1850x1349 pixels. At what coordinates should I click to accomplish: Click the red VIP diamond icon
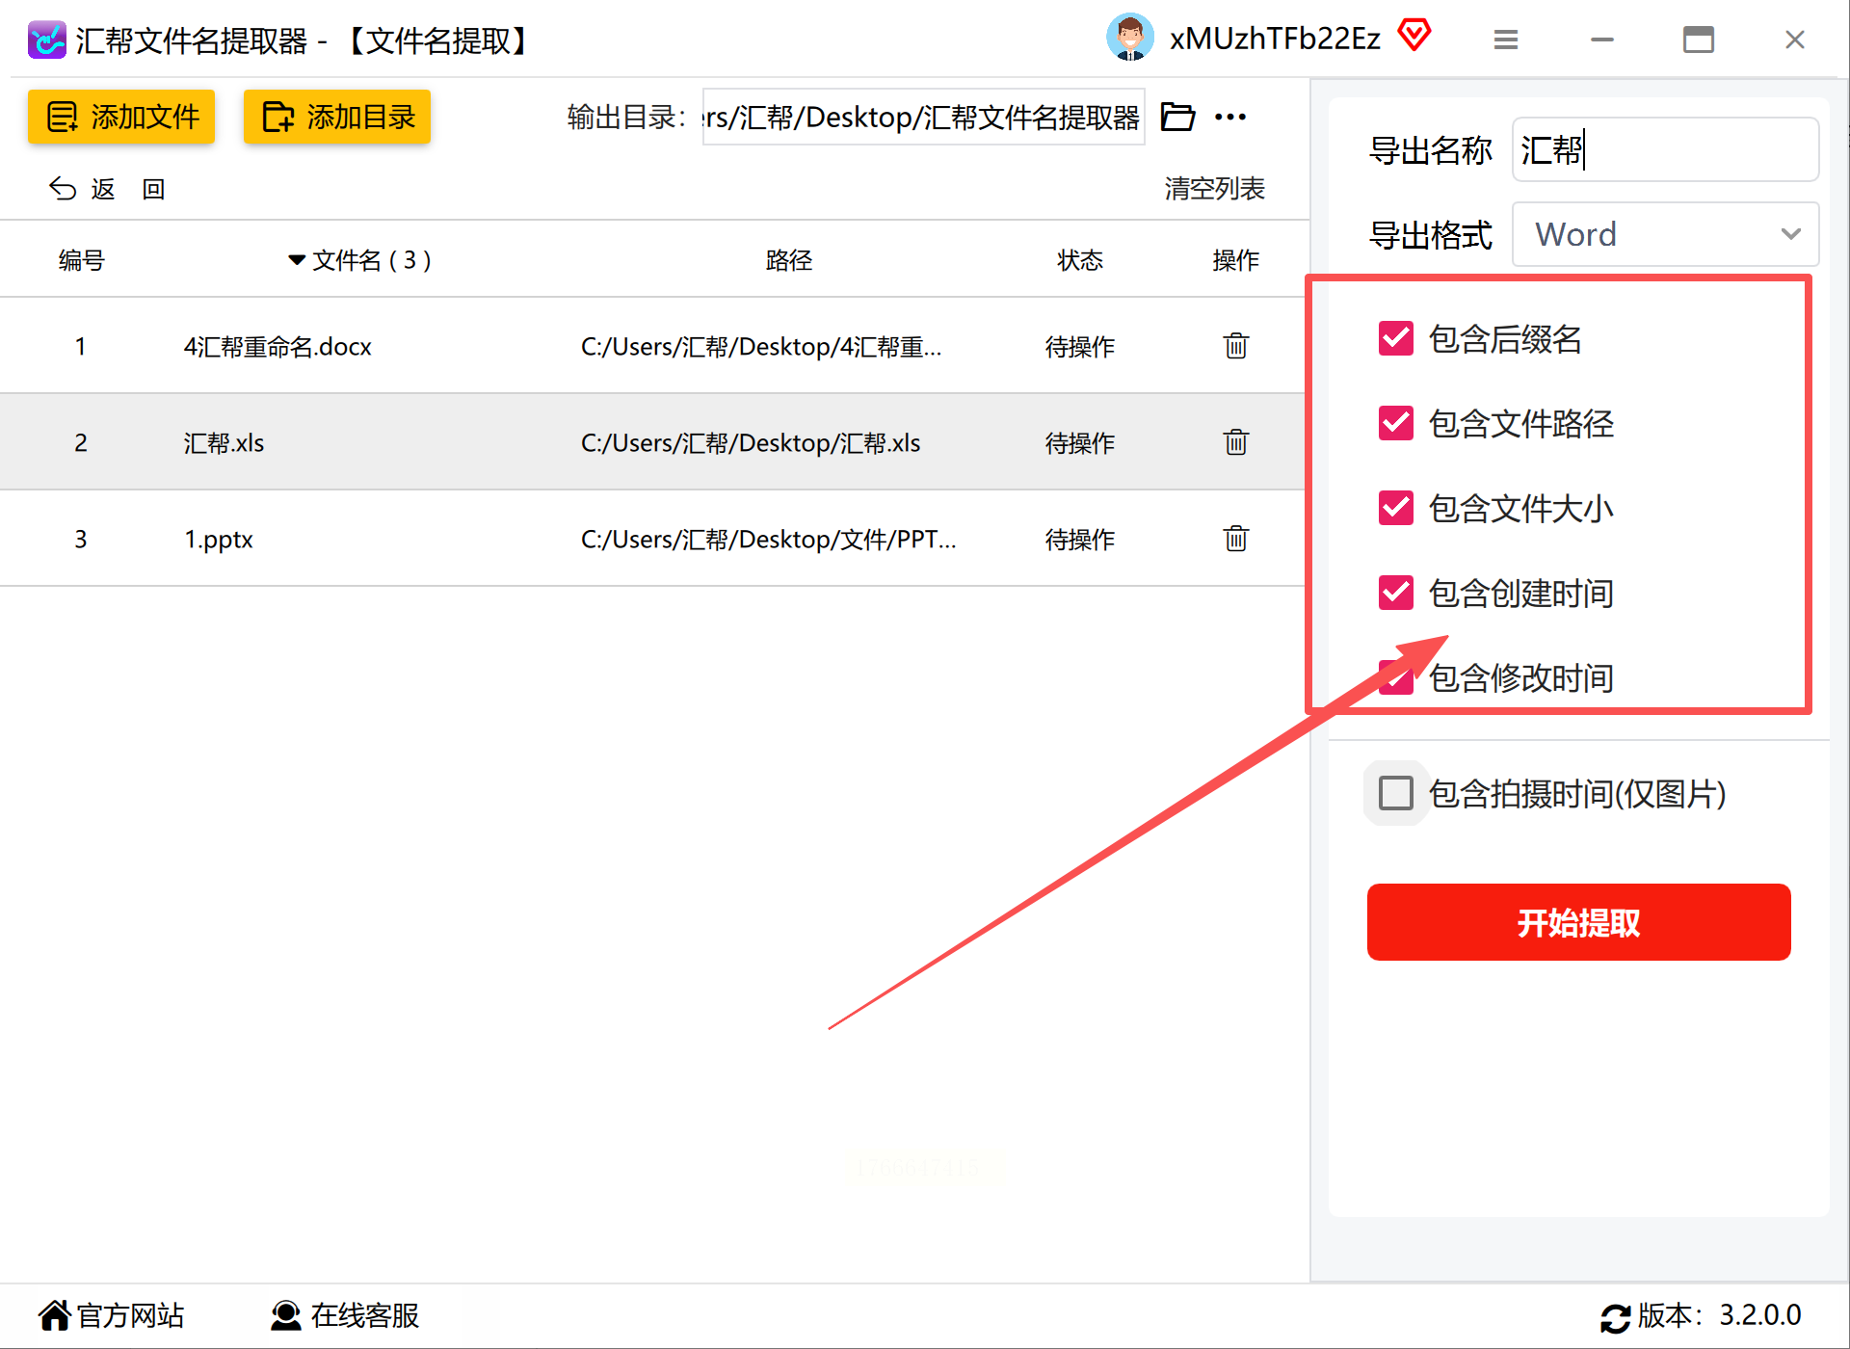tap(1414, 37)
